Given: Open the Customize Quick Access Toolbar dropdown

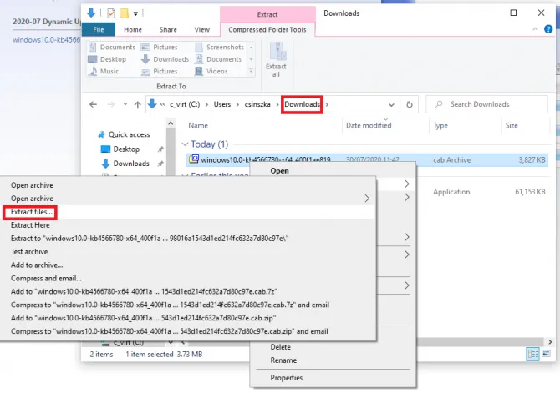Looking at the screenshot, I should coord(136,13).
